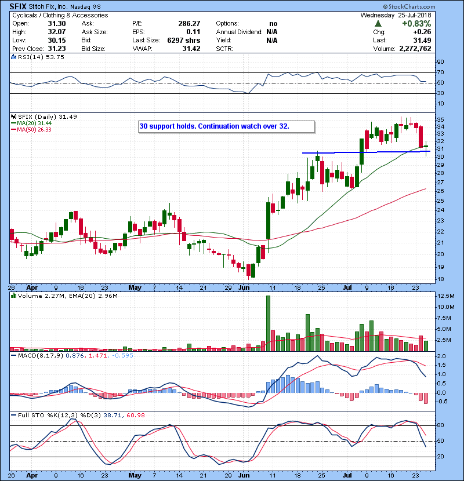
Task: Click the MACD(8,17,9) legend label
Action: point(40,356)
